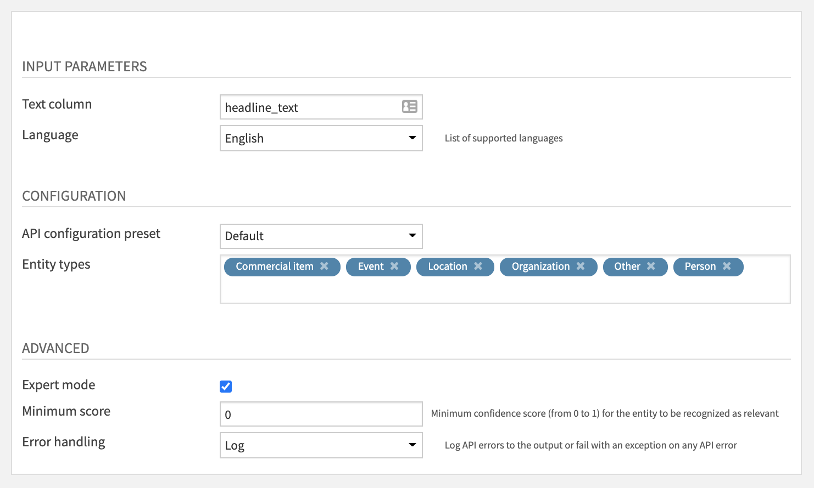Remove the Location entity type
Image resolution: width=814 pixels, height=488 pixels.
click(x=478, y=266)
